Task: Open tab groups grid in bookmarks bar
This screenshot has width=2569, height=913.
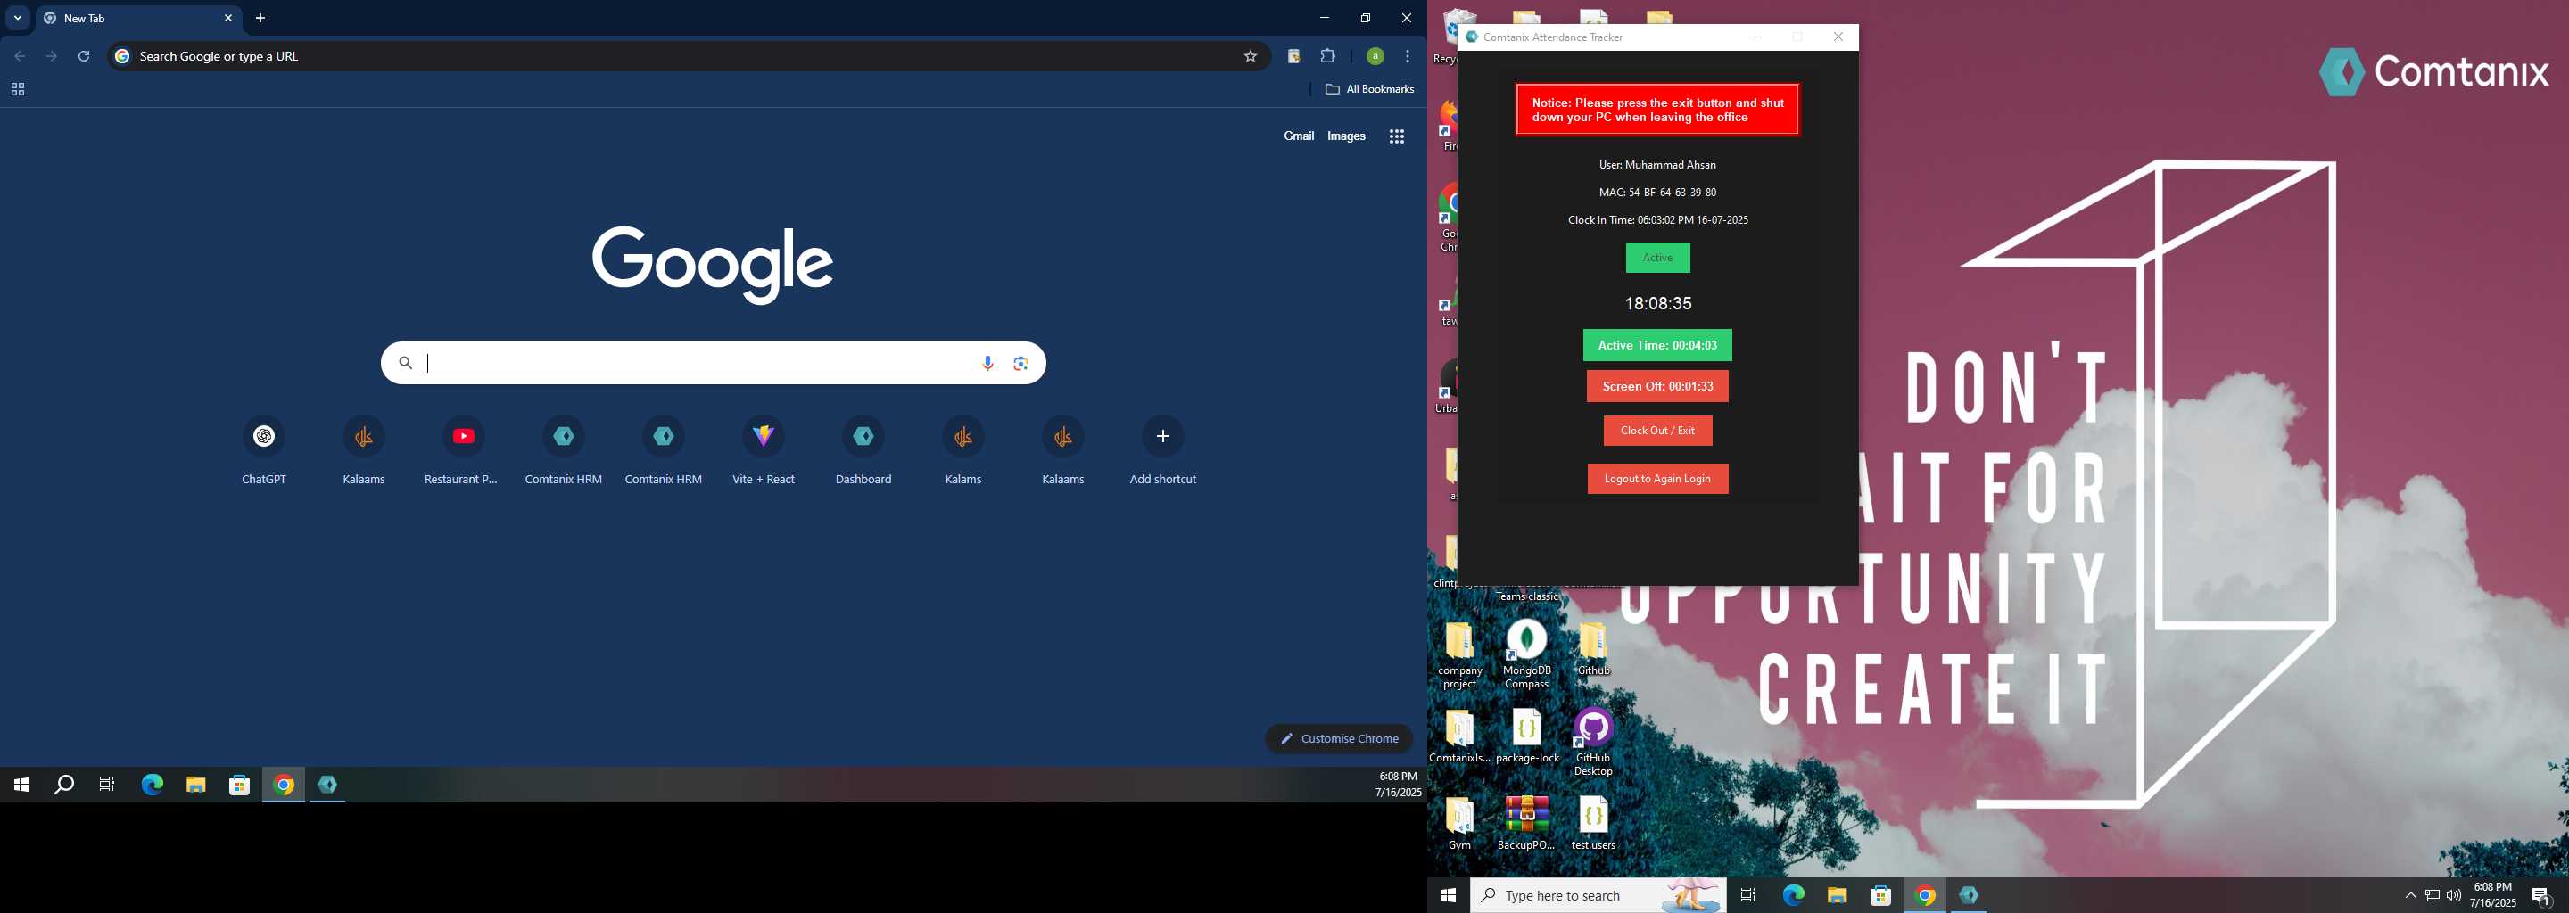Action: [17, 90]
